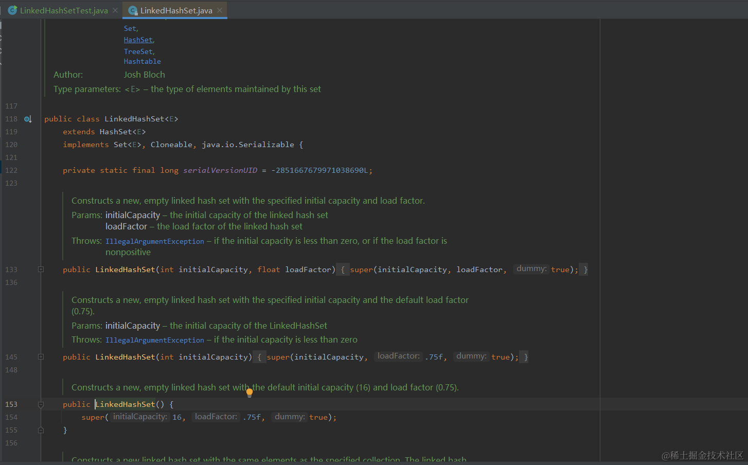Open the first IllegalArgumentException link above line 133
This screenshot has height=465, width=748.
pos(155,241)
